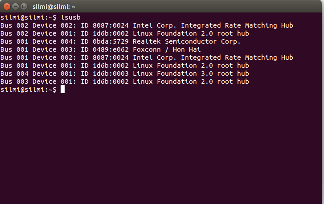The image size is (324, 204).
Task: Click the ID 1d6b:0003 text
Action: (x=105, y=73)
